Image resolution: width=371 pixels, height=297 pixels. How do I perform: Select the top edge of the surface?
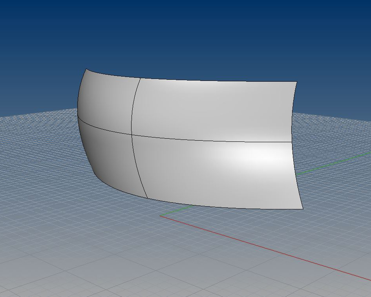[216, 81]
